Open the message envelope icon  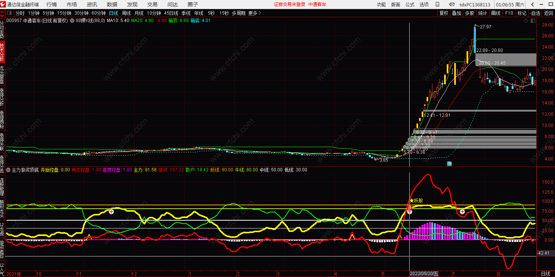[x=451, y=4]
